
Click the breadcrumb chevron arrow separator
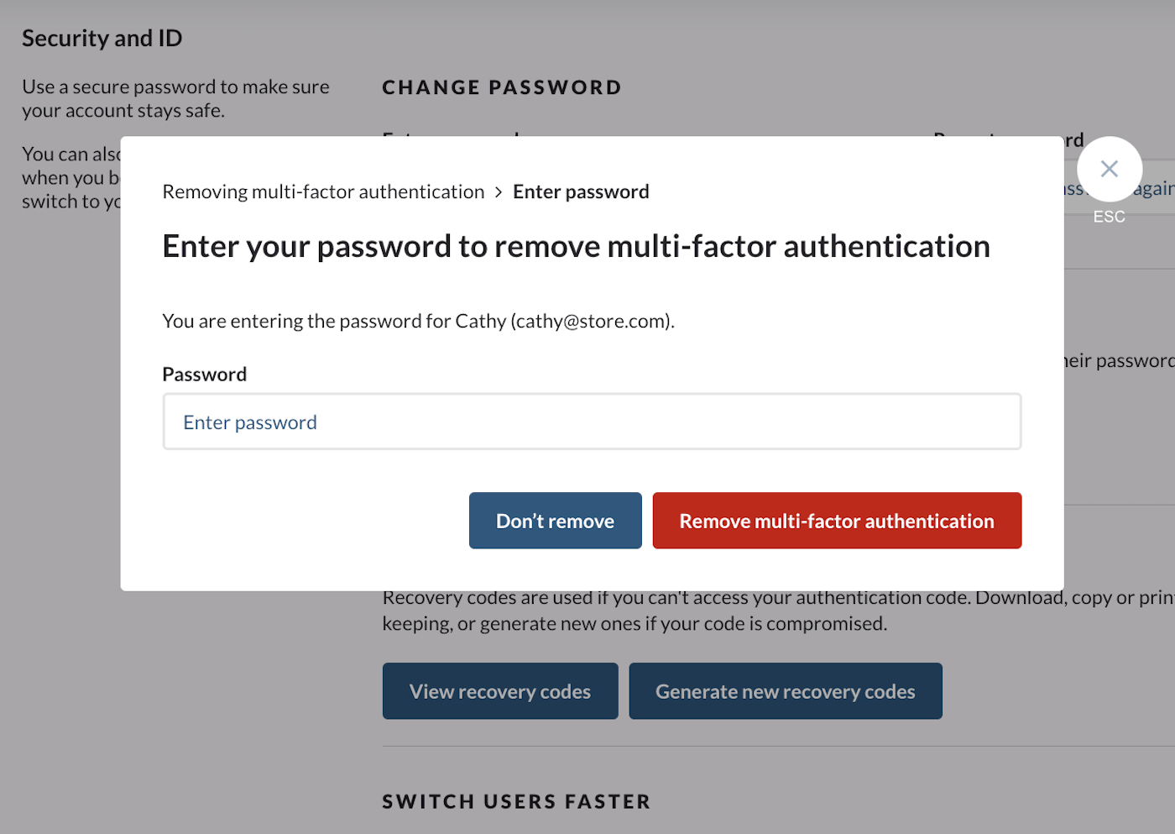(499, 192)
